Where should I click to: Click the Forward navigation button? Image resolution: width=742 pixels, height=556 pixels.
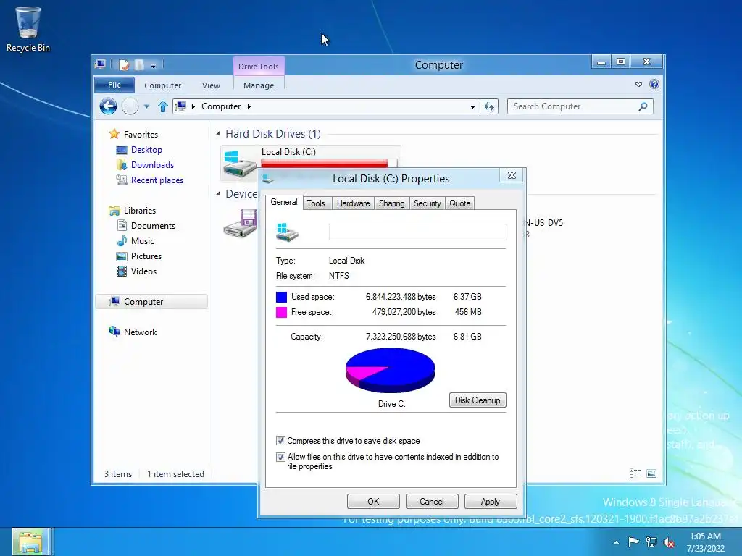click(x=130, y=106)
